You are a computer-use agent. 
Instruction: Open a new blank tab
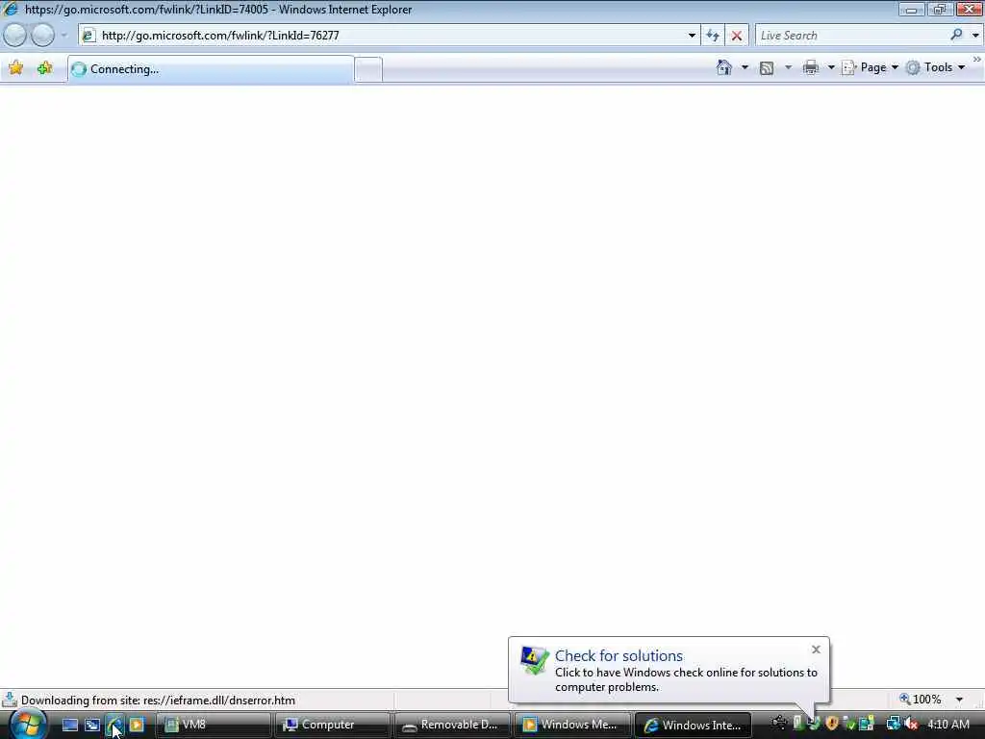coord(368,69)
